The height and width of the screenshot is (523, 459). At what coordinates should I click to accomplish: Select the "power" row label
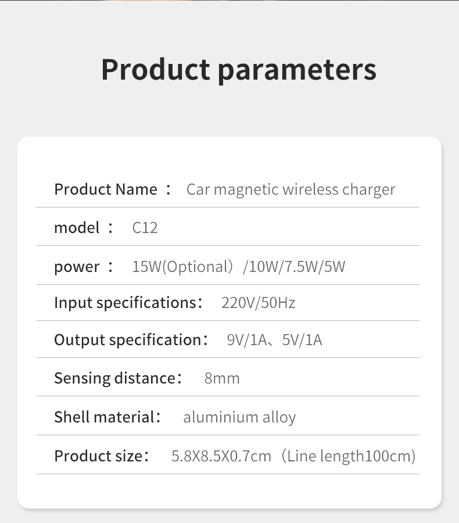(77, 267)
